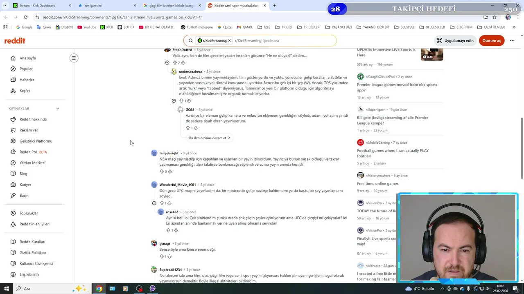Open r/CaughtOffsidePod community link
The width and height of the screenshot is (524, 294).
[380, 77]
